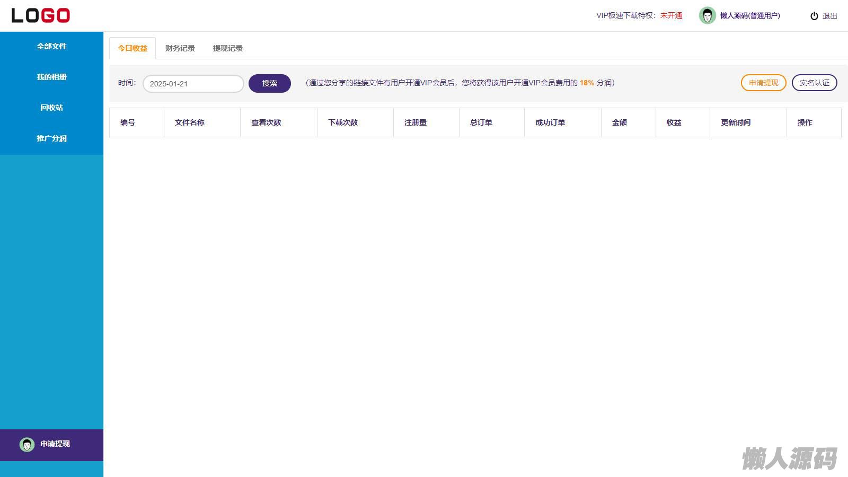
Task: Open 全部文件 in the sidebar
Action: (x=51, y=47)
